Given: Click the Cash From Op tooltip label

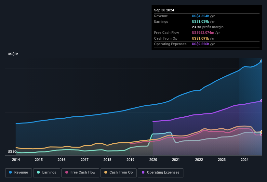Looking at the screenshot, I should tap(166, 38).
